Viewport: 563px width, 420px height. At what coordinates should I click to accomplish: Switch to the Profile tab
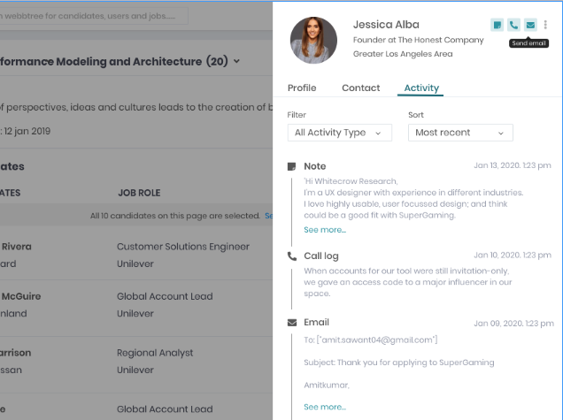click(x=302, y=88)
